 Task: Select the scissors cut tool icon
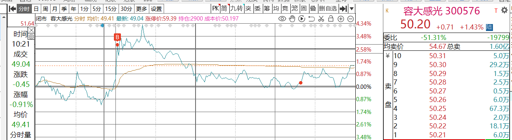coord(321,19)
